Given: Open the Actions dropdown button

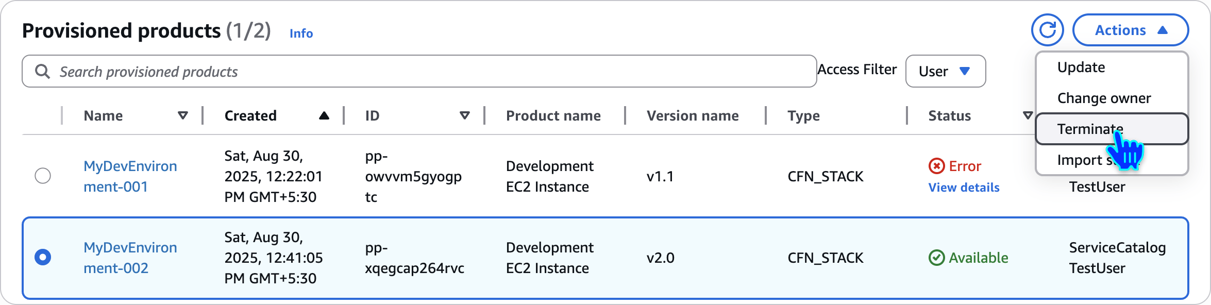Looking at the screenshot, I should pos(1131,30).
